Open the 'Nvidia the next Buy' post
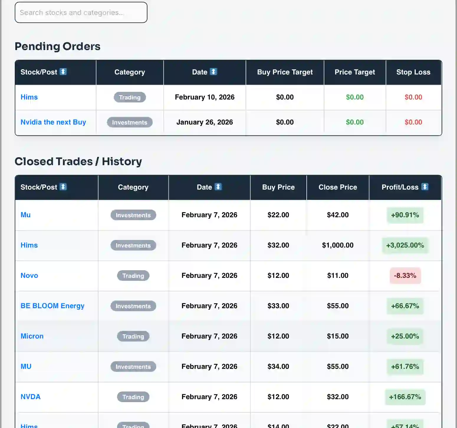Image resolution: width=457 pixels, height=428 pixels. tap(53, 122)
